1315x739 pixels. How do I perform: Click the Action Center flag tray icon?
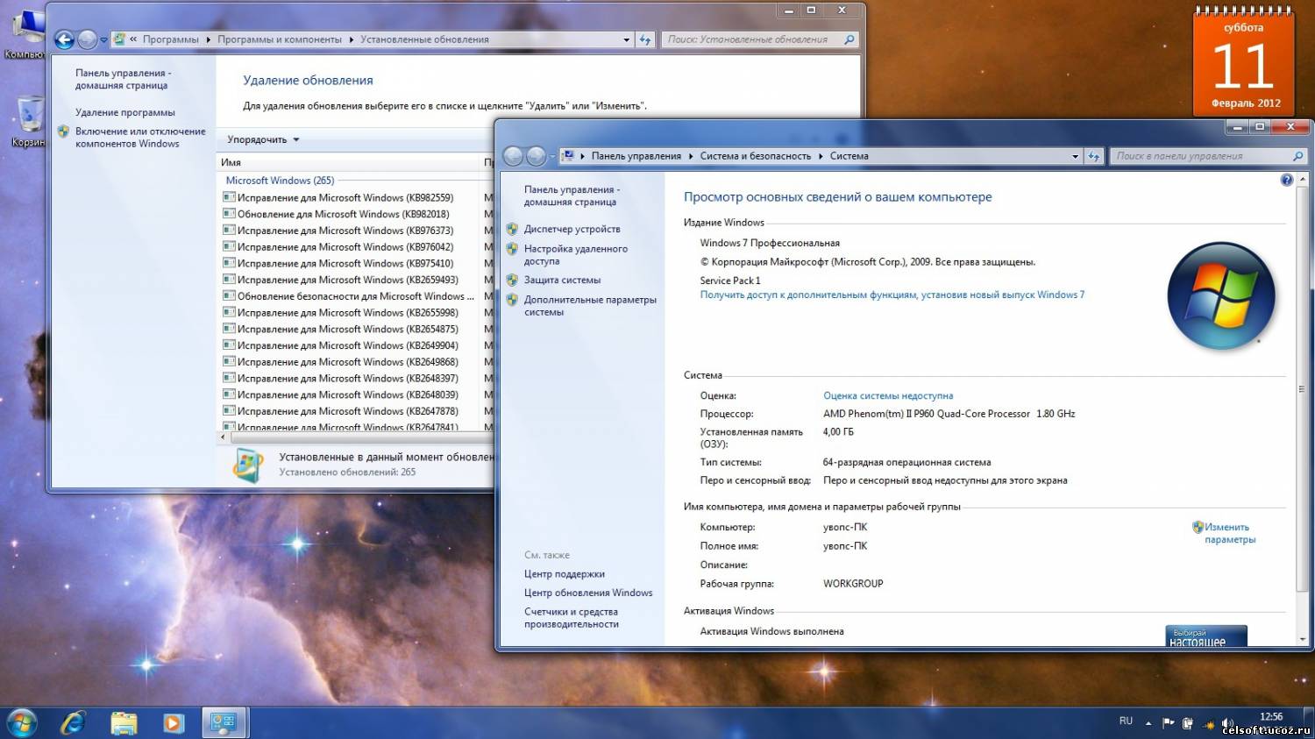pos(1168,723)
